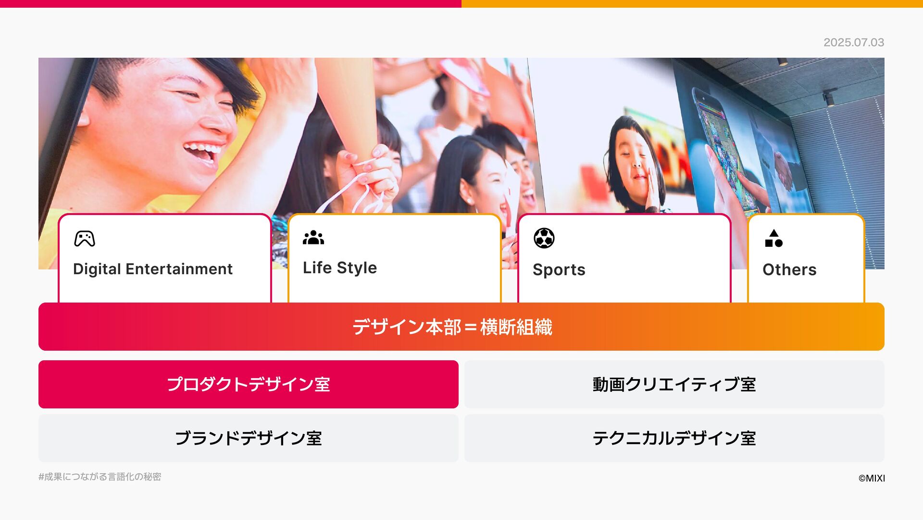
Task: Click the game controller icon
Action: (x=85, y=239)
